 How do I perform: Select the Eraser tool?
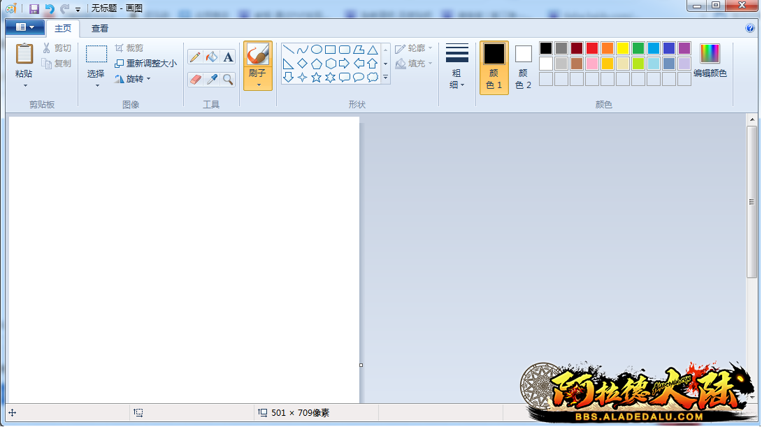(195, 79)
